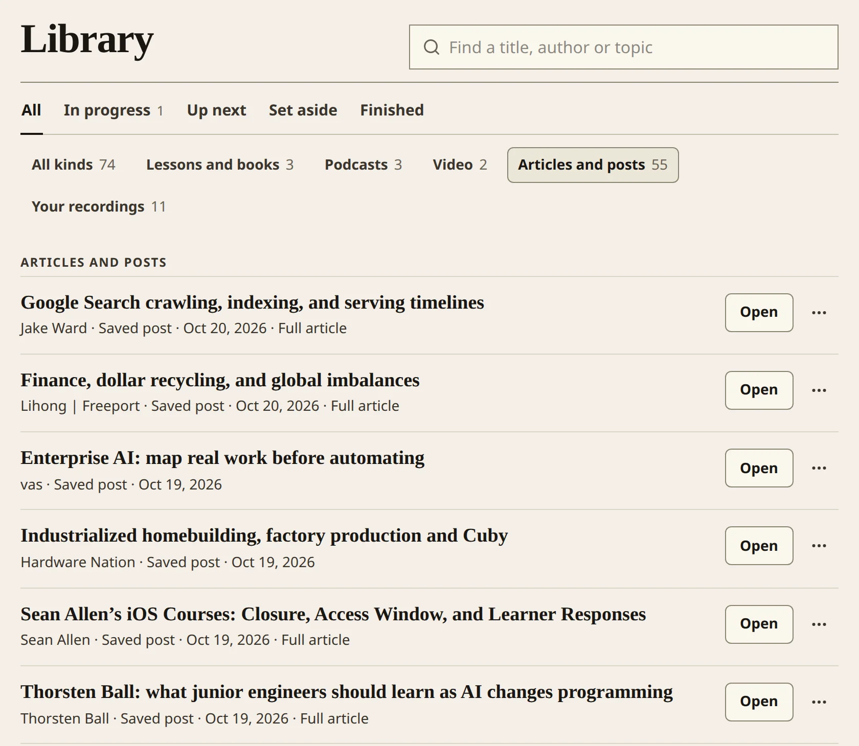
Task: Filter by Your recordings
Action: 99,207
